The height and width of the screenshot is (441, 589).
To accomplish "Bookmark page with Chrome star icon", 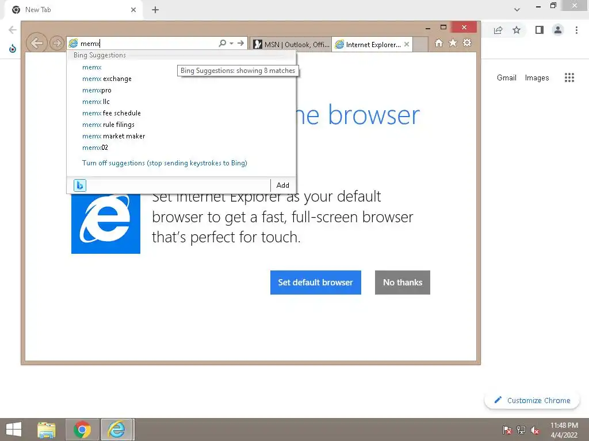I will coord(517,30).
